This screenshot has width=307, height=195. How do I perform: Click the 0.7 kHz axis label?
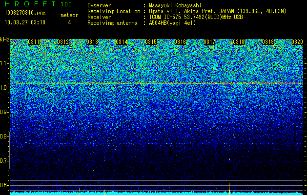[x=4, y=161]
